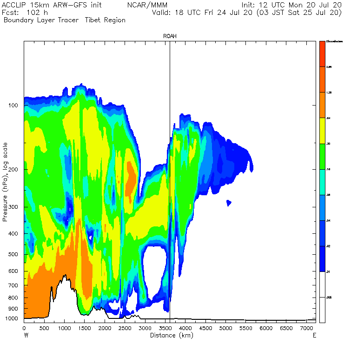Select the 'Boundary Layer Tracer Tibet Region' title
The width and height of the screenshot is (344, 344).
[65, 20]
